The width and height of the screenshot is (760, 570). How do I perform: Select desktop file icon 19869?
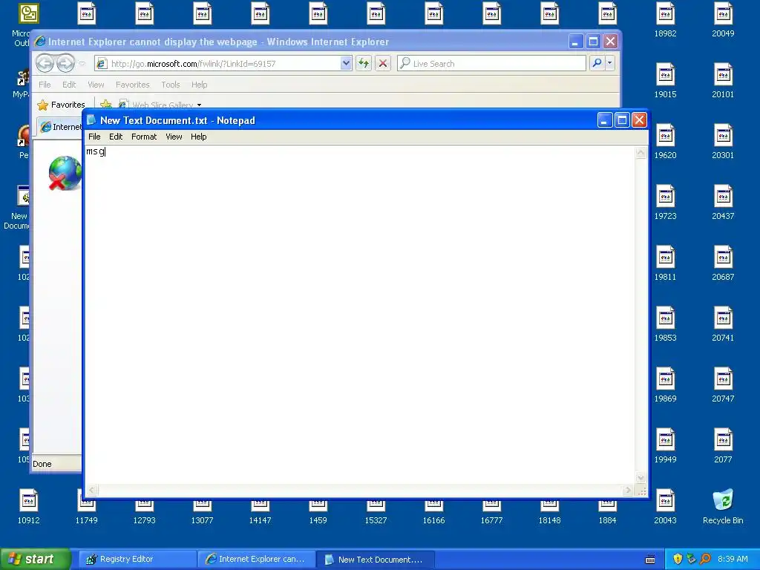(665, 385)
